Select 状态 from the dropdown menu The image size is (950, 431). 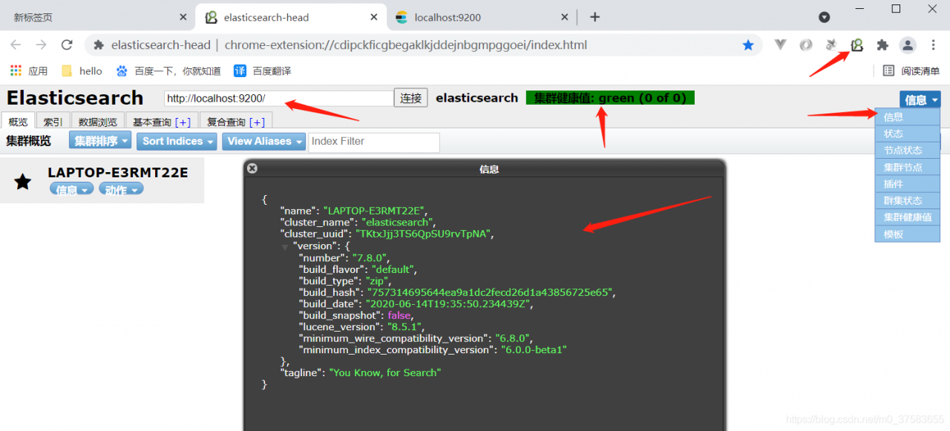pyautogui.click(x=908, y=134)
